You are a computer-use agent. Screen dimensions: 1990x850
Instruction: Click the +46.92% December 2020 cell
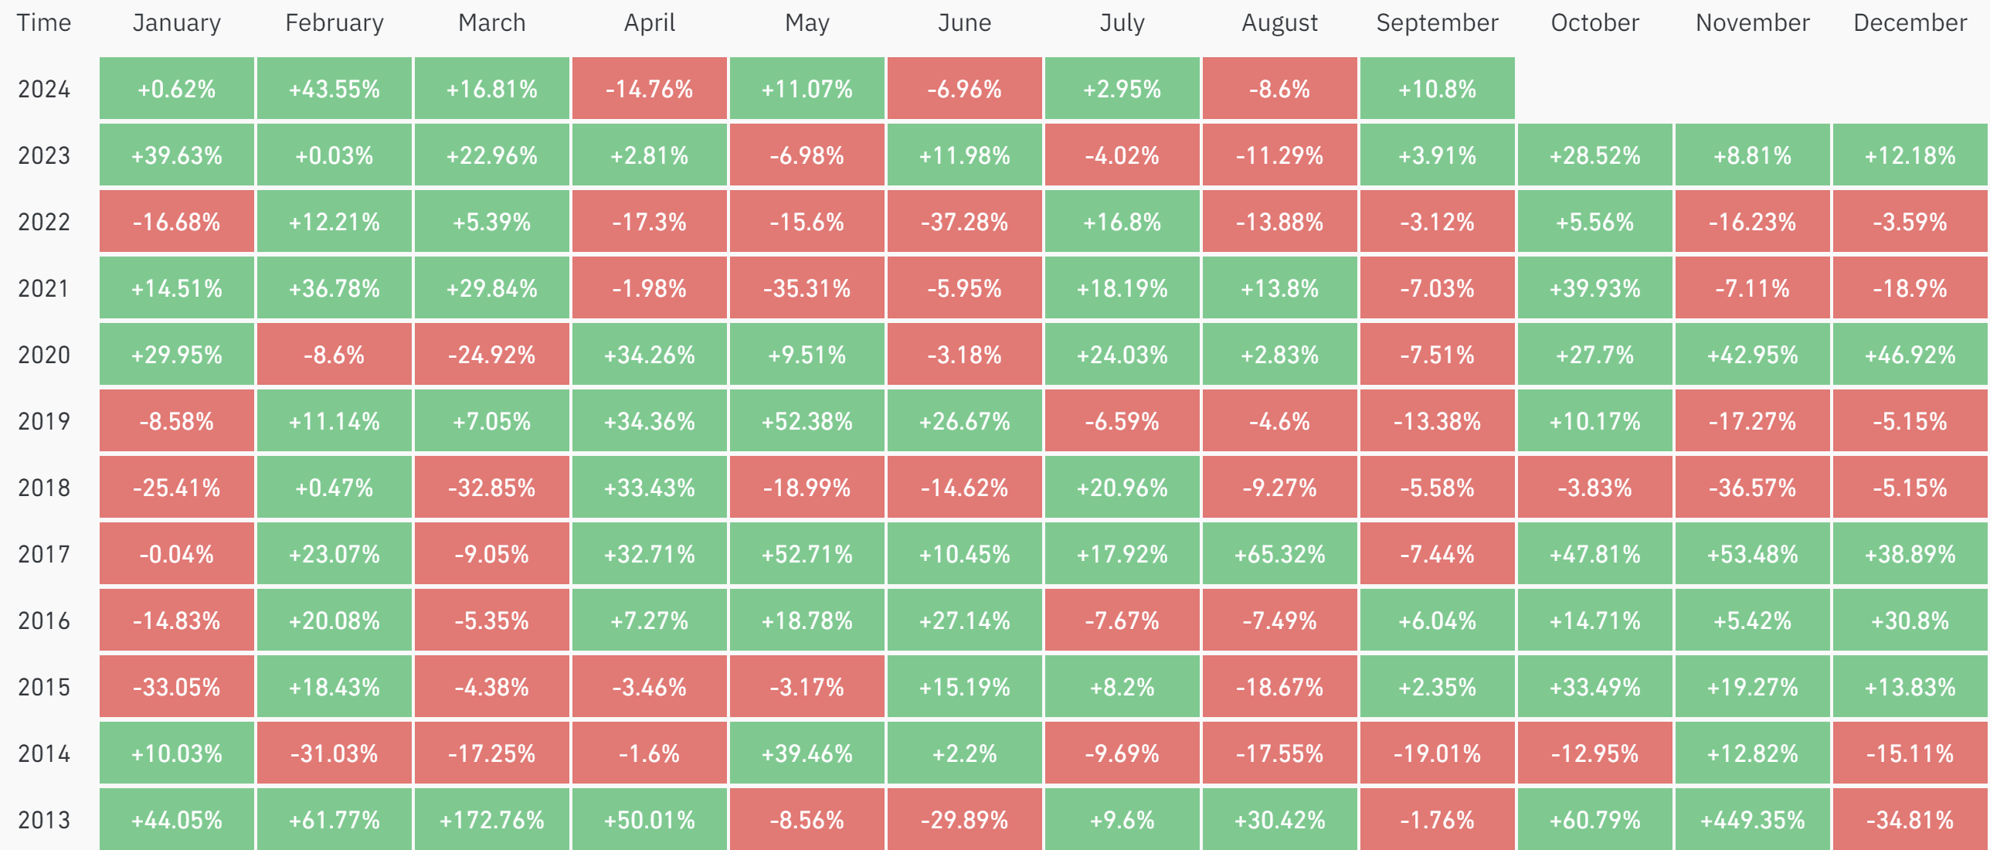click(x=1910, y=355)
